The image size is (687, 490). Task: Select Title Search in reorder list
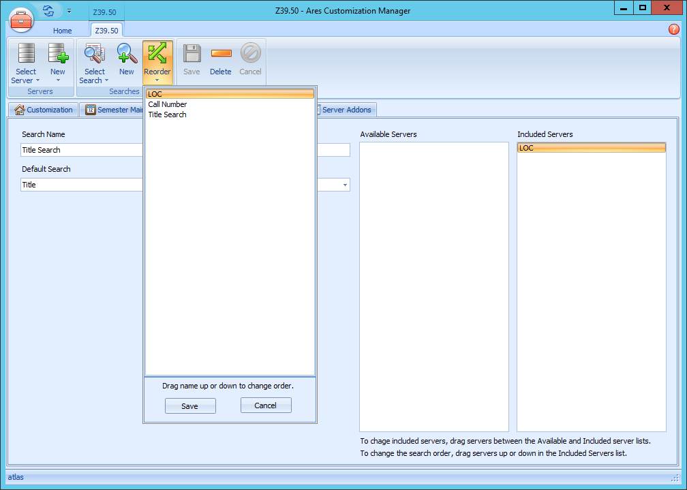(168, 114)
